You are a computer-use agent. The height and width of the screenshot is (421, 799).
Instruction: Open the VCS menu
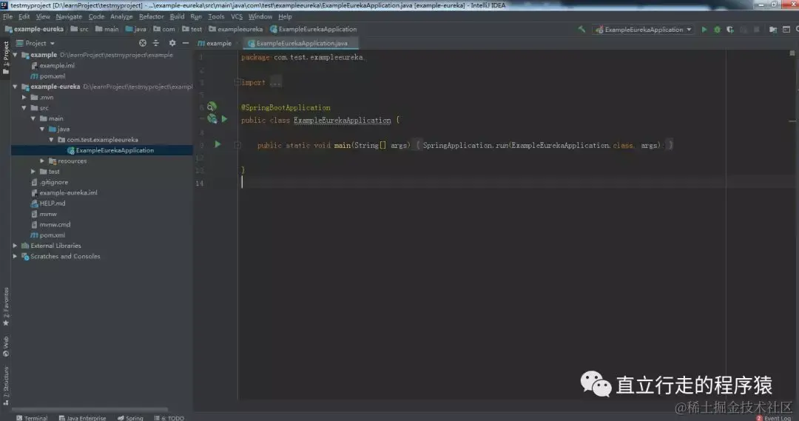pyautogui.click(x=237, y=17)
